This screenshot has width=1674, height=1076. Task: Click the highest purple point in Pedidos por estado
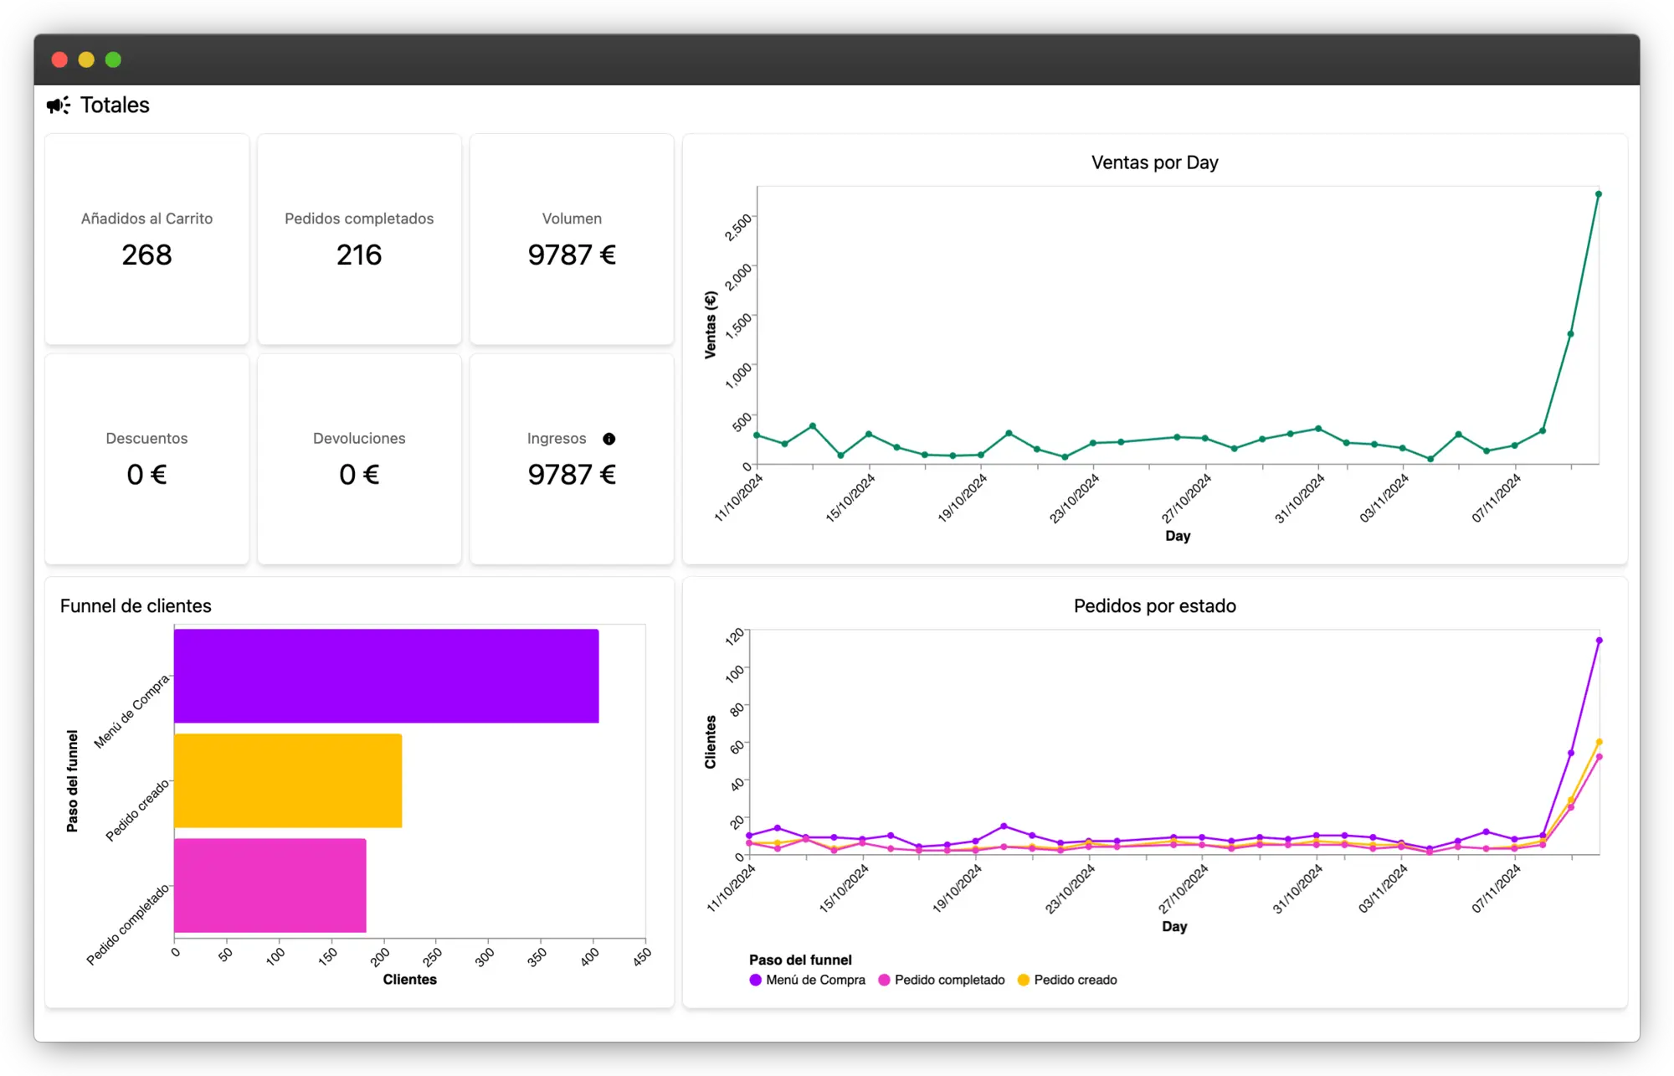[1600, 640]
